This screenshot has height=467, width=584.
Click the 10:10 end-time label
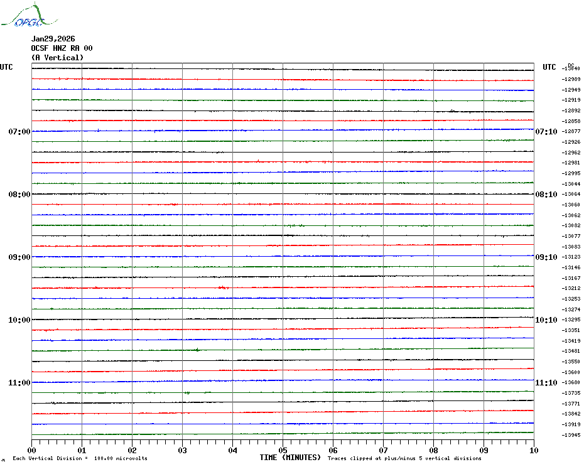pos(546,320)
